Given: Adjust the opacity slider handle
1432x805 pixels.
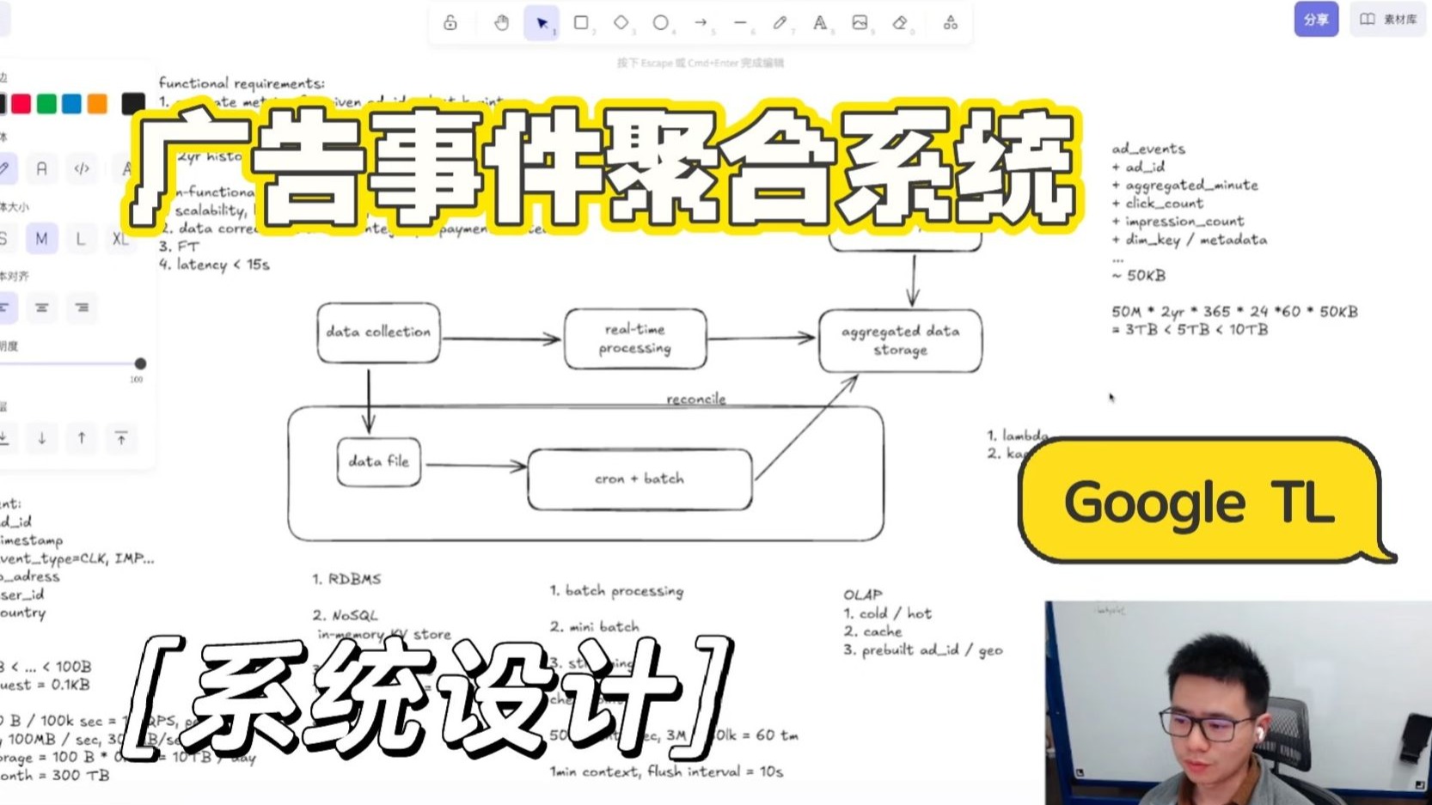Looking at the screenshot, I should tap(140, 363).
